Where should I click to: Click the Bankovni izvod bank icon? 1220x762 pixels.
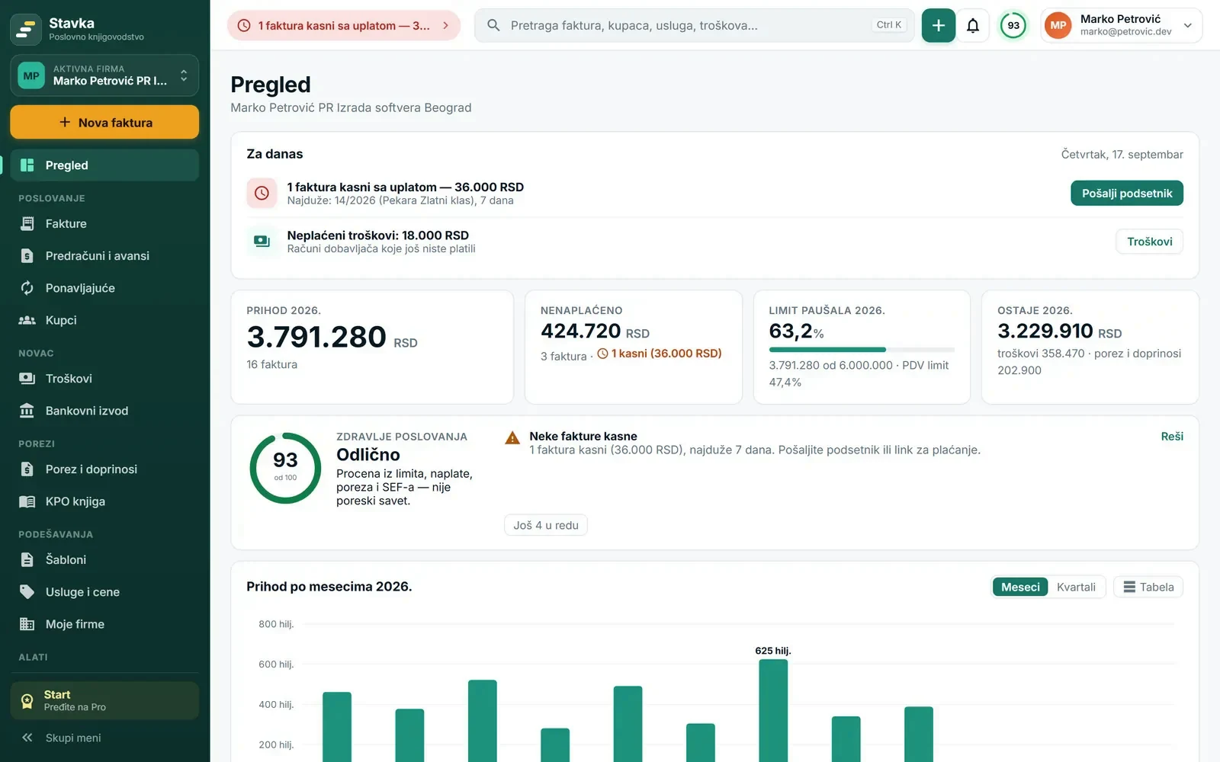[27, 411]
